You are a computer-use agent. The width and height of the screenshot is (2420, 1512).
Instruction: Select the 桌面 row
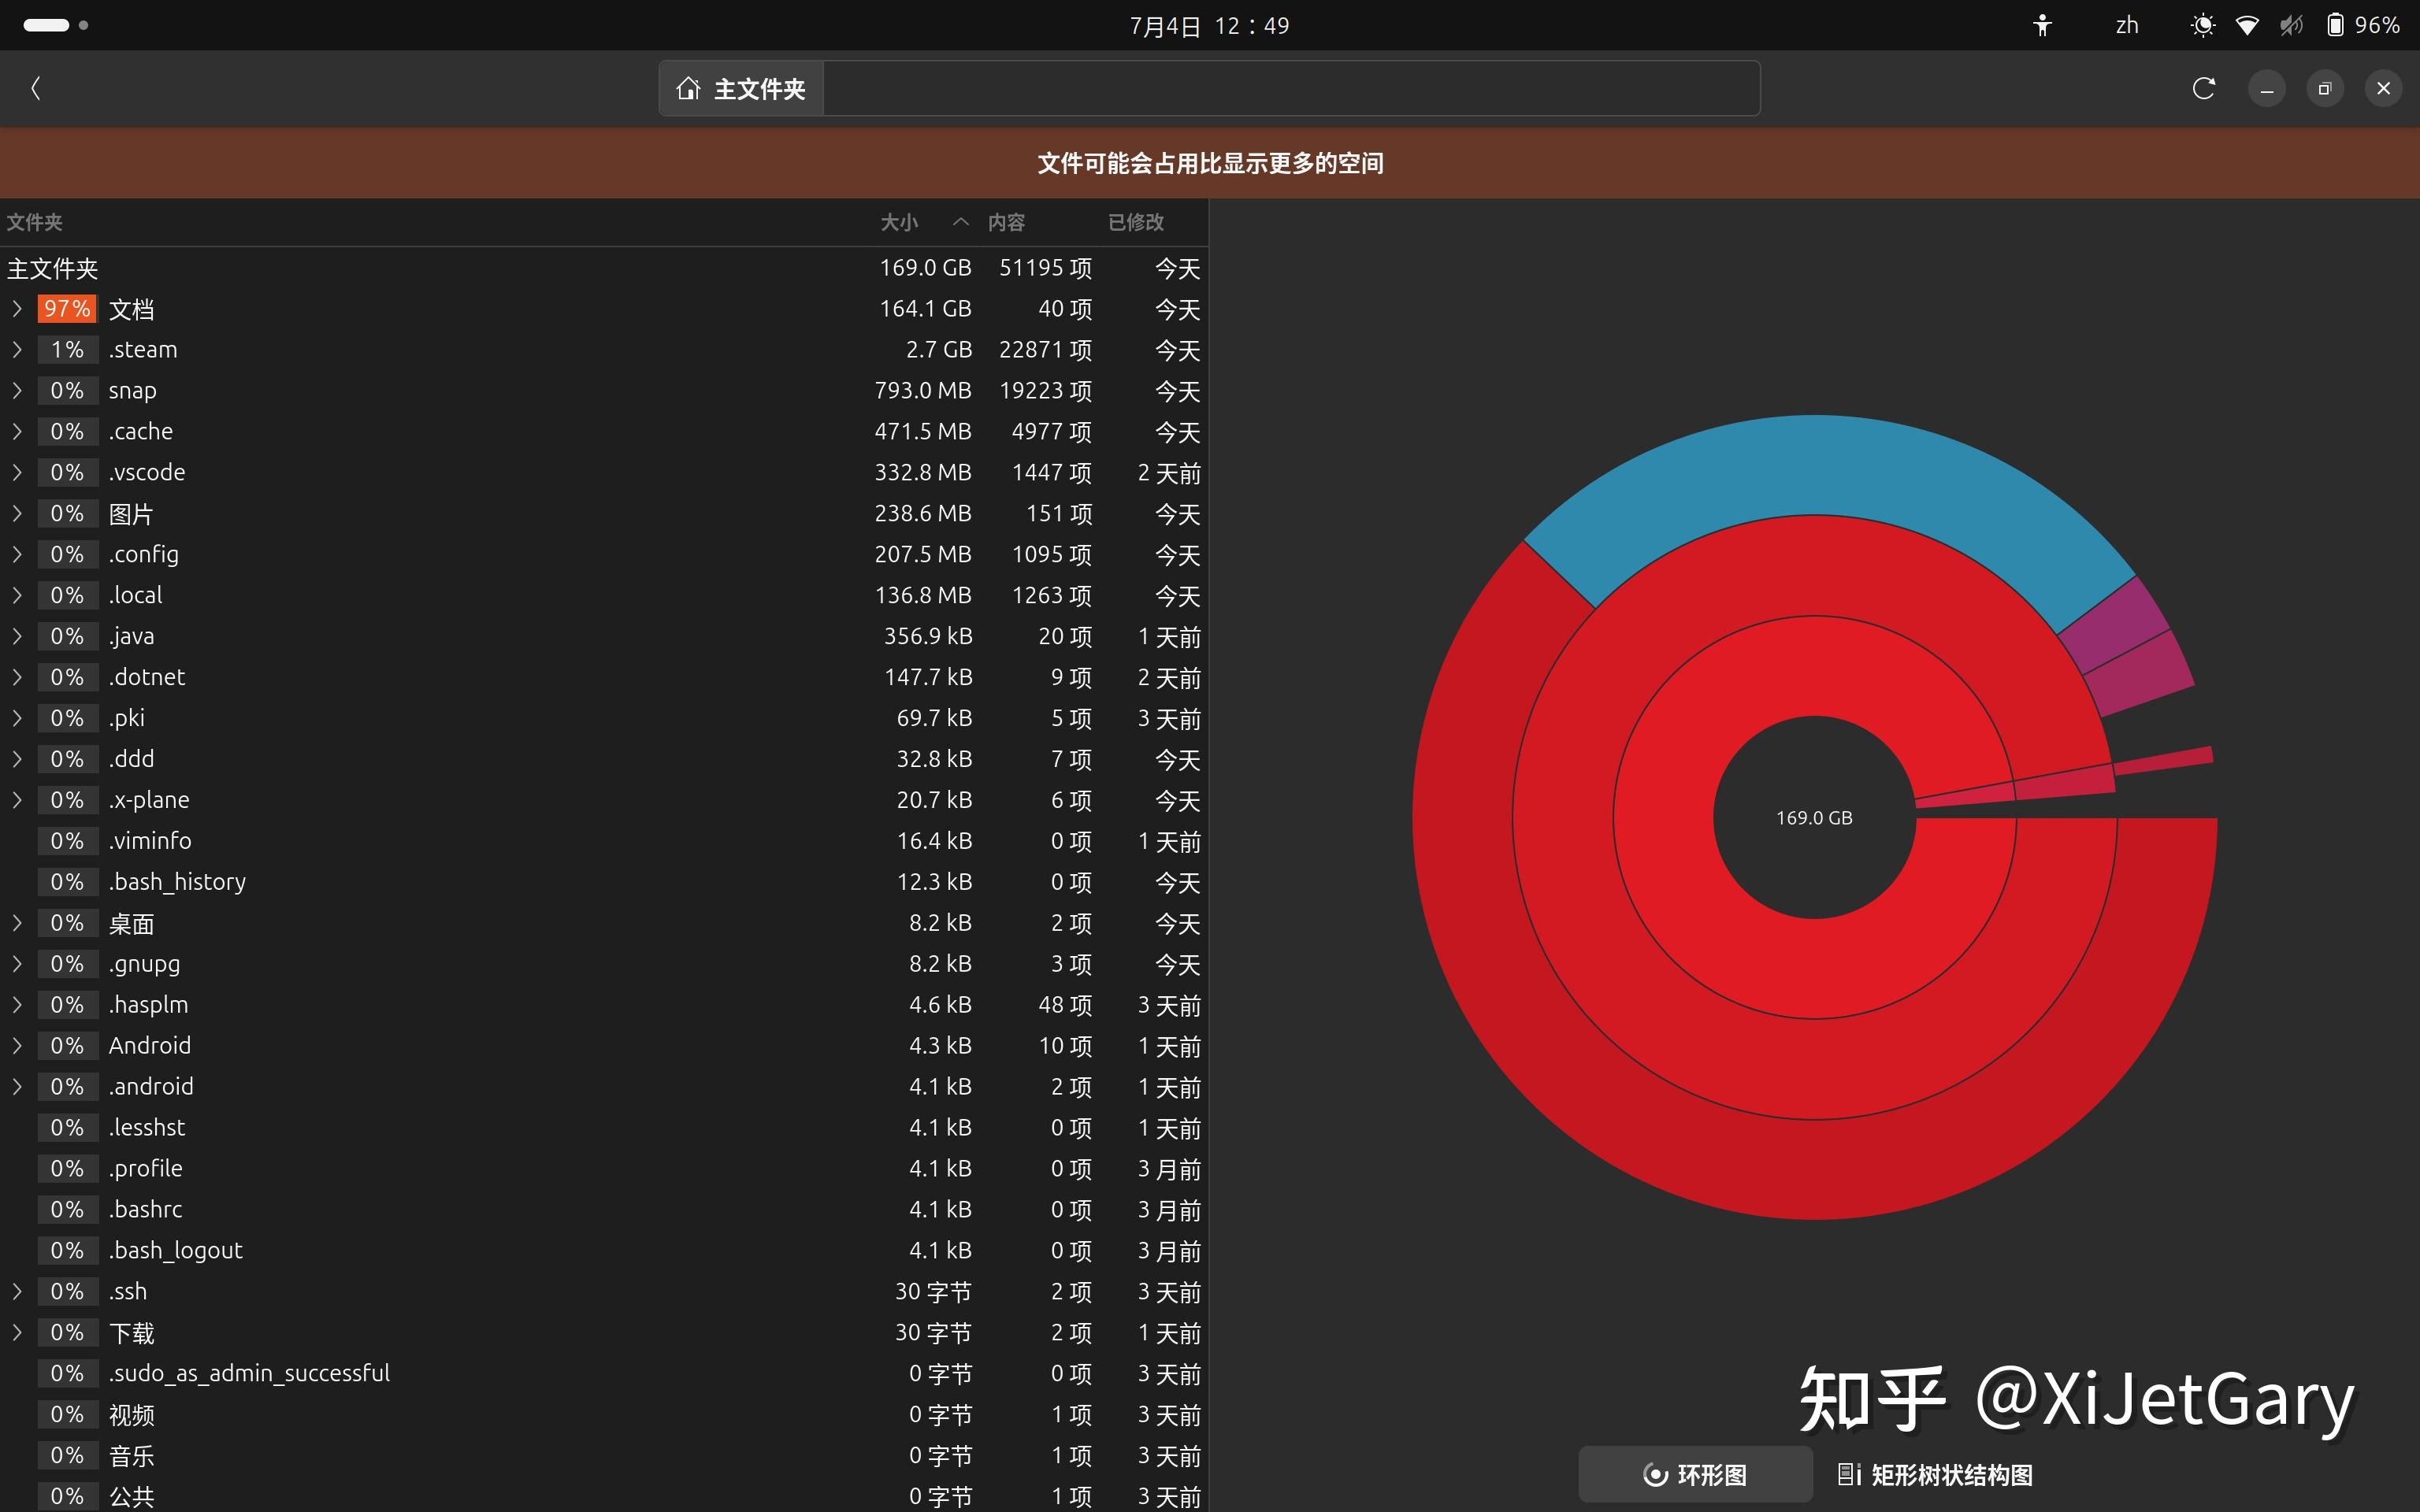(604, 923)
